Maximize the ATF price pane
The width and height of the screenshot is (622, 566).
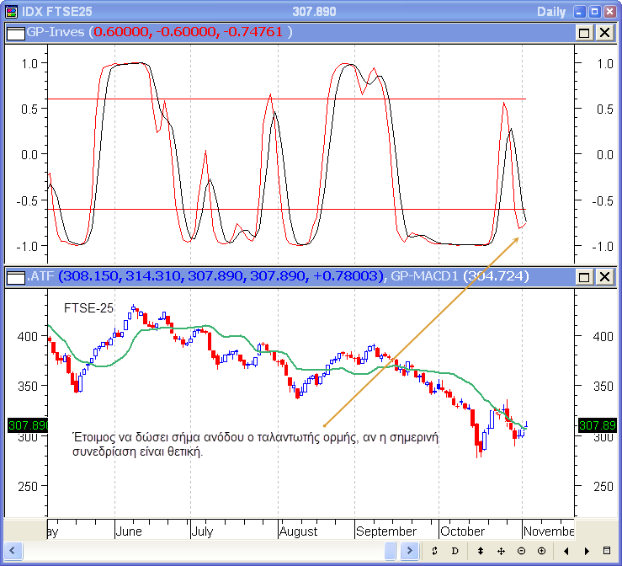coord(584,276)
